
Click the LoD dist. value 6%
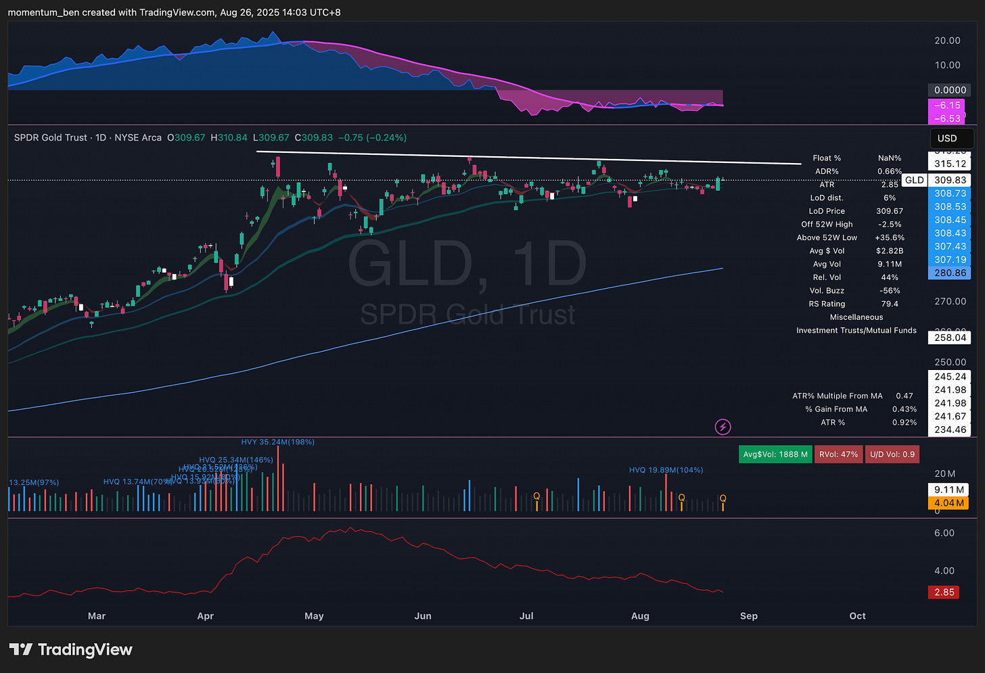click(x=890, y=198)
